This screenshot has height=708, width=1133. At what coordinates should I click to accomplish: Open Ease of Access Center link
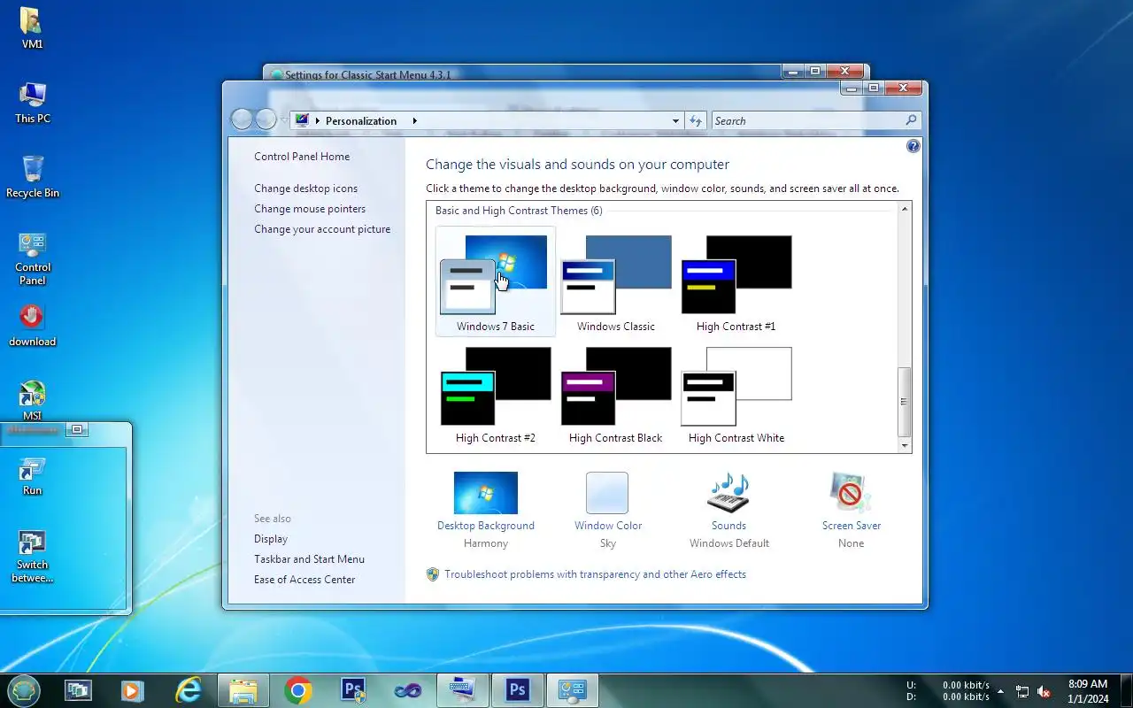tap(304, 580)
